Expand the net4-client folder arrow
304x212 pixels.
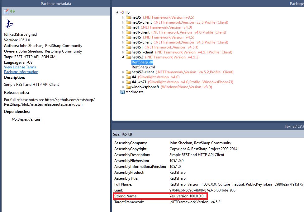click(x=123, y=32)
